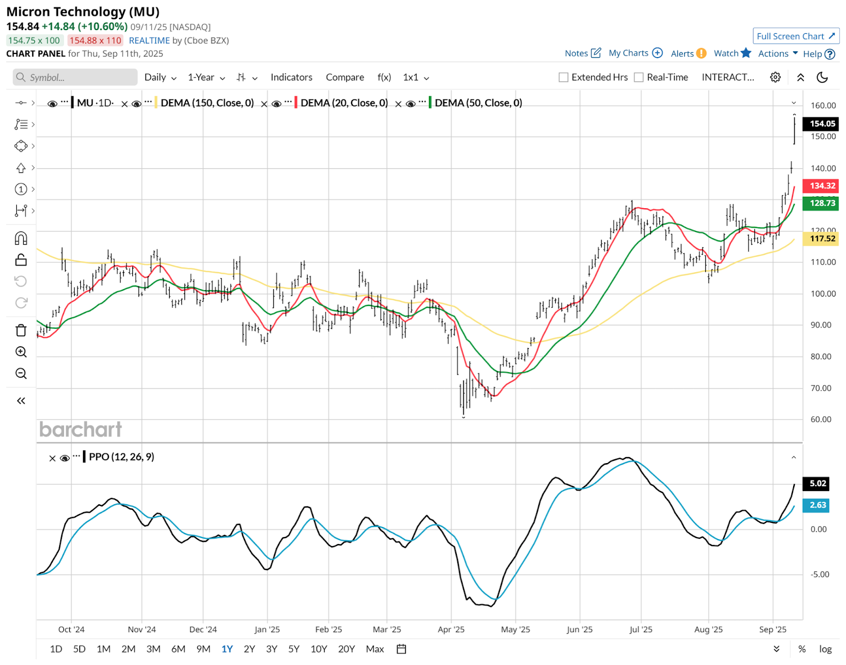Select the numbered annotation tool
The height and width of the screenshot is (665, 846).
[x=21, y=189]
